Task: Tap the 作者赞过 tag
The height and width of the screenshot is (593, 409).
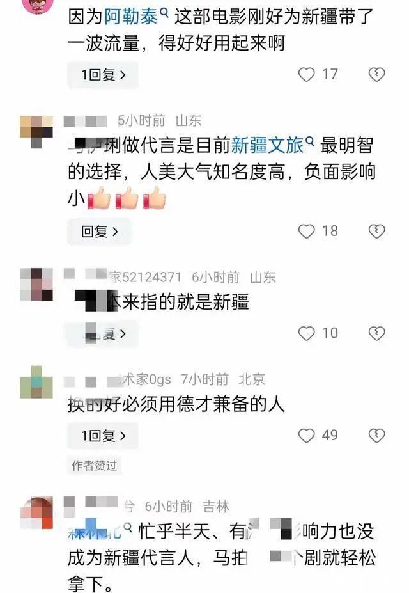Action: tap(95, 465)
